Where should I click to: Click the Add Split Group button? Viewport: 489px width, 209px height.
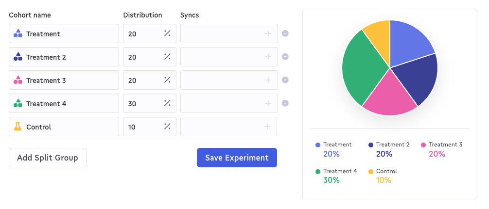[48, 158]
